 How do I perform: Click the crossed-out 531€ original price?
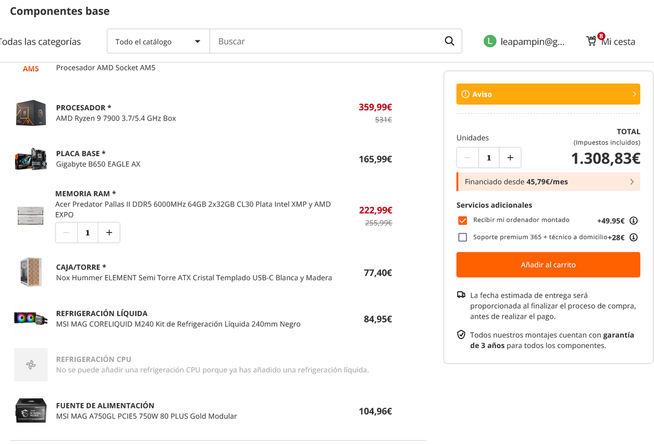click(383, 120)
